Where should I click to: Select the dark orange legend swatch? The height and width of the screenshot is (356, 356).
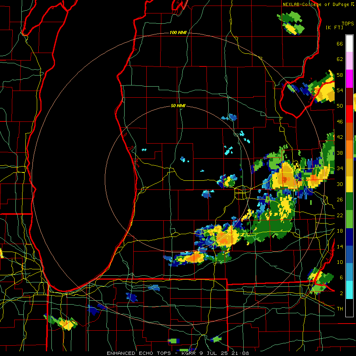349,131
